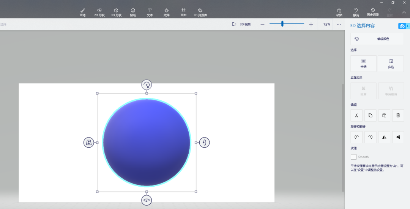Open the 画布 canvas settings
Viewport: 410px width, 209px height.
coord(183,12)
